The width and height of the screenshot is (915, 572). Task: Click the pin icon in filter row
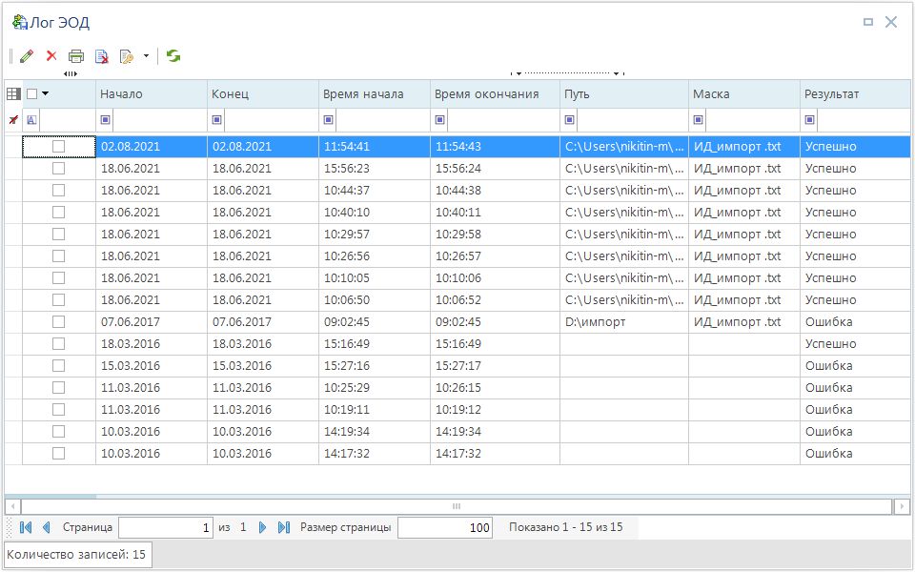[x=13, y=120]
